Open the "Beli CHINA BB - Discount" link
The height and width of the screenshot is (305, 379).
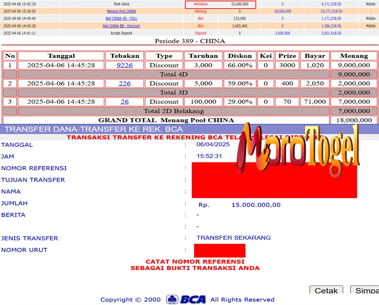[x=121, y=26]
